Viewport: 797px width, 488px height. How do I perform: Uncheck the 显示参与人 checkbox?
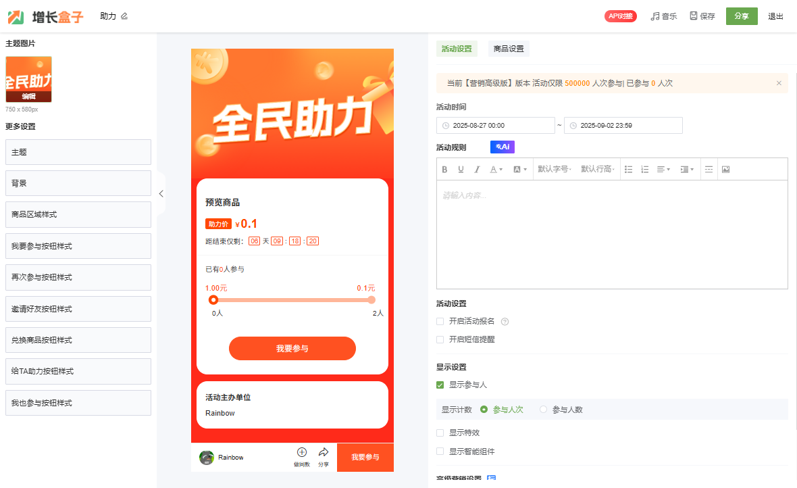coord(440,385)
